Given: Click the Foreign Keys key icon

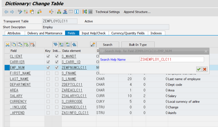Looking at the screenshot, I should point(93,45).
